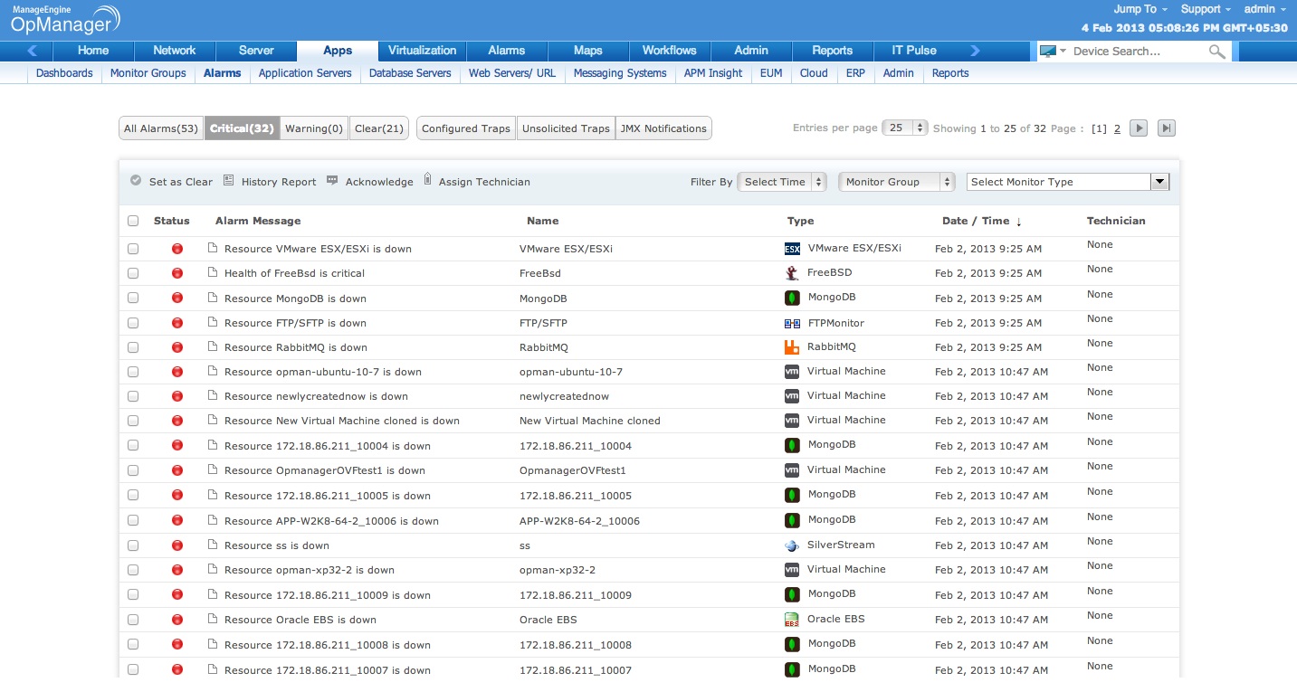Show the Warning(0) alarms

(314, 128)
